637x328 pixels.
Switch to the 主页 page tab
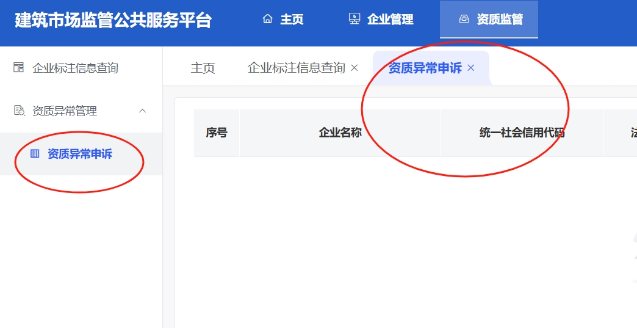pos(203,68)
